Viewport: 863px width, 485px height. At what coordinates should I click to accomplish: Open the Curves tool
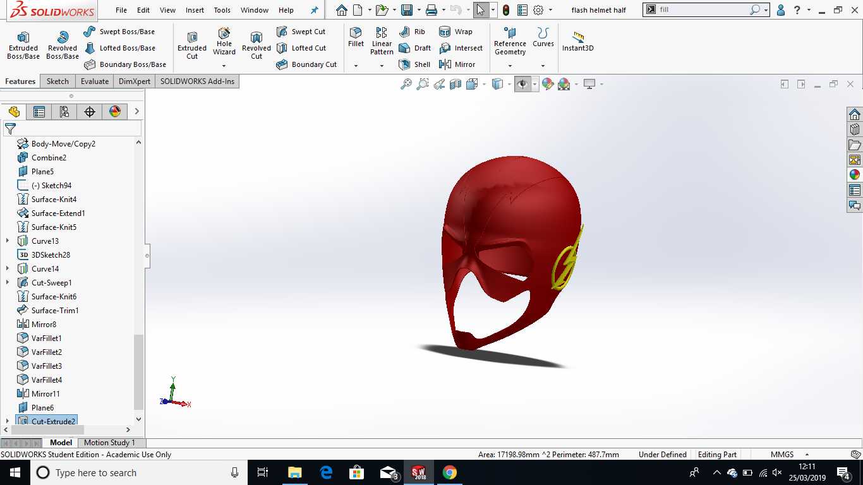point(543,37)
